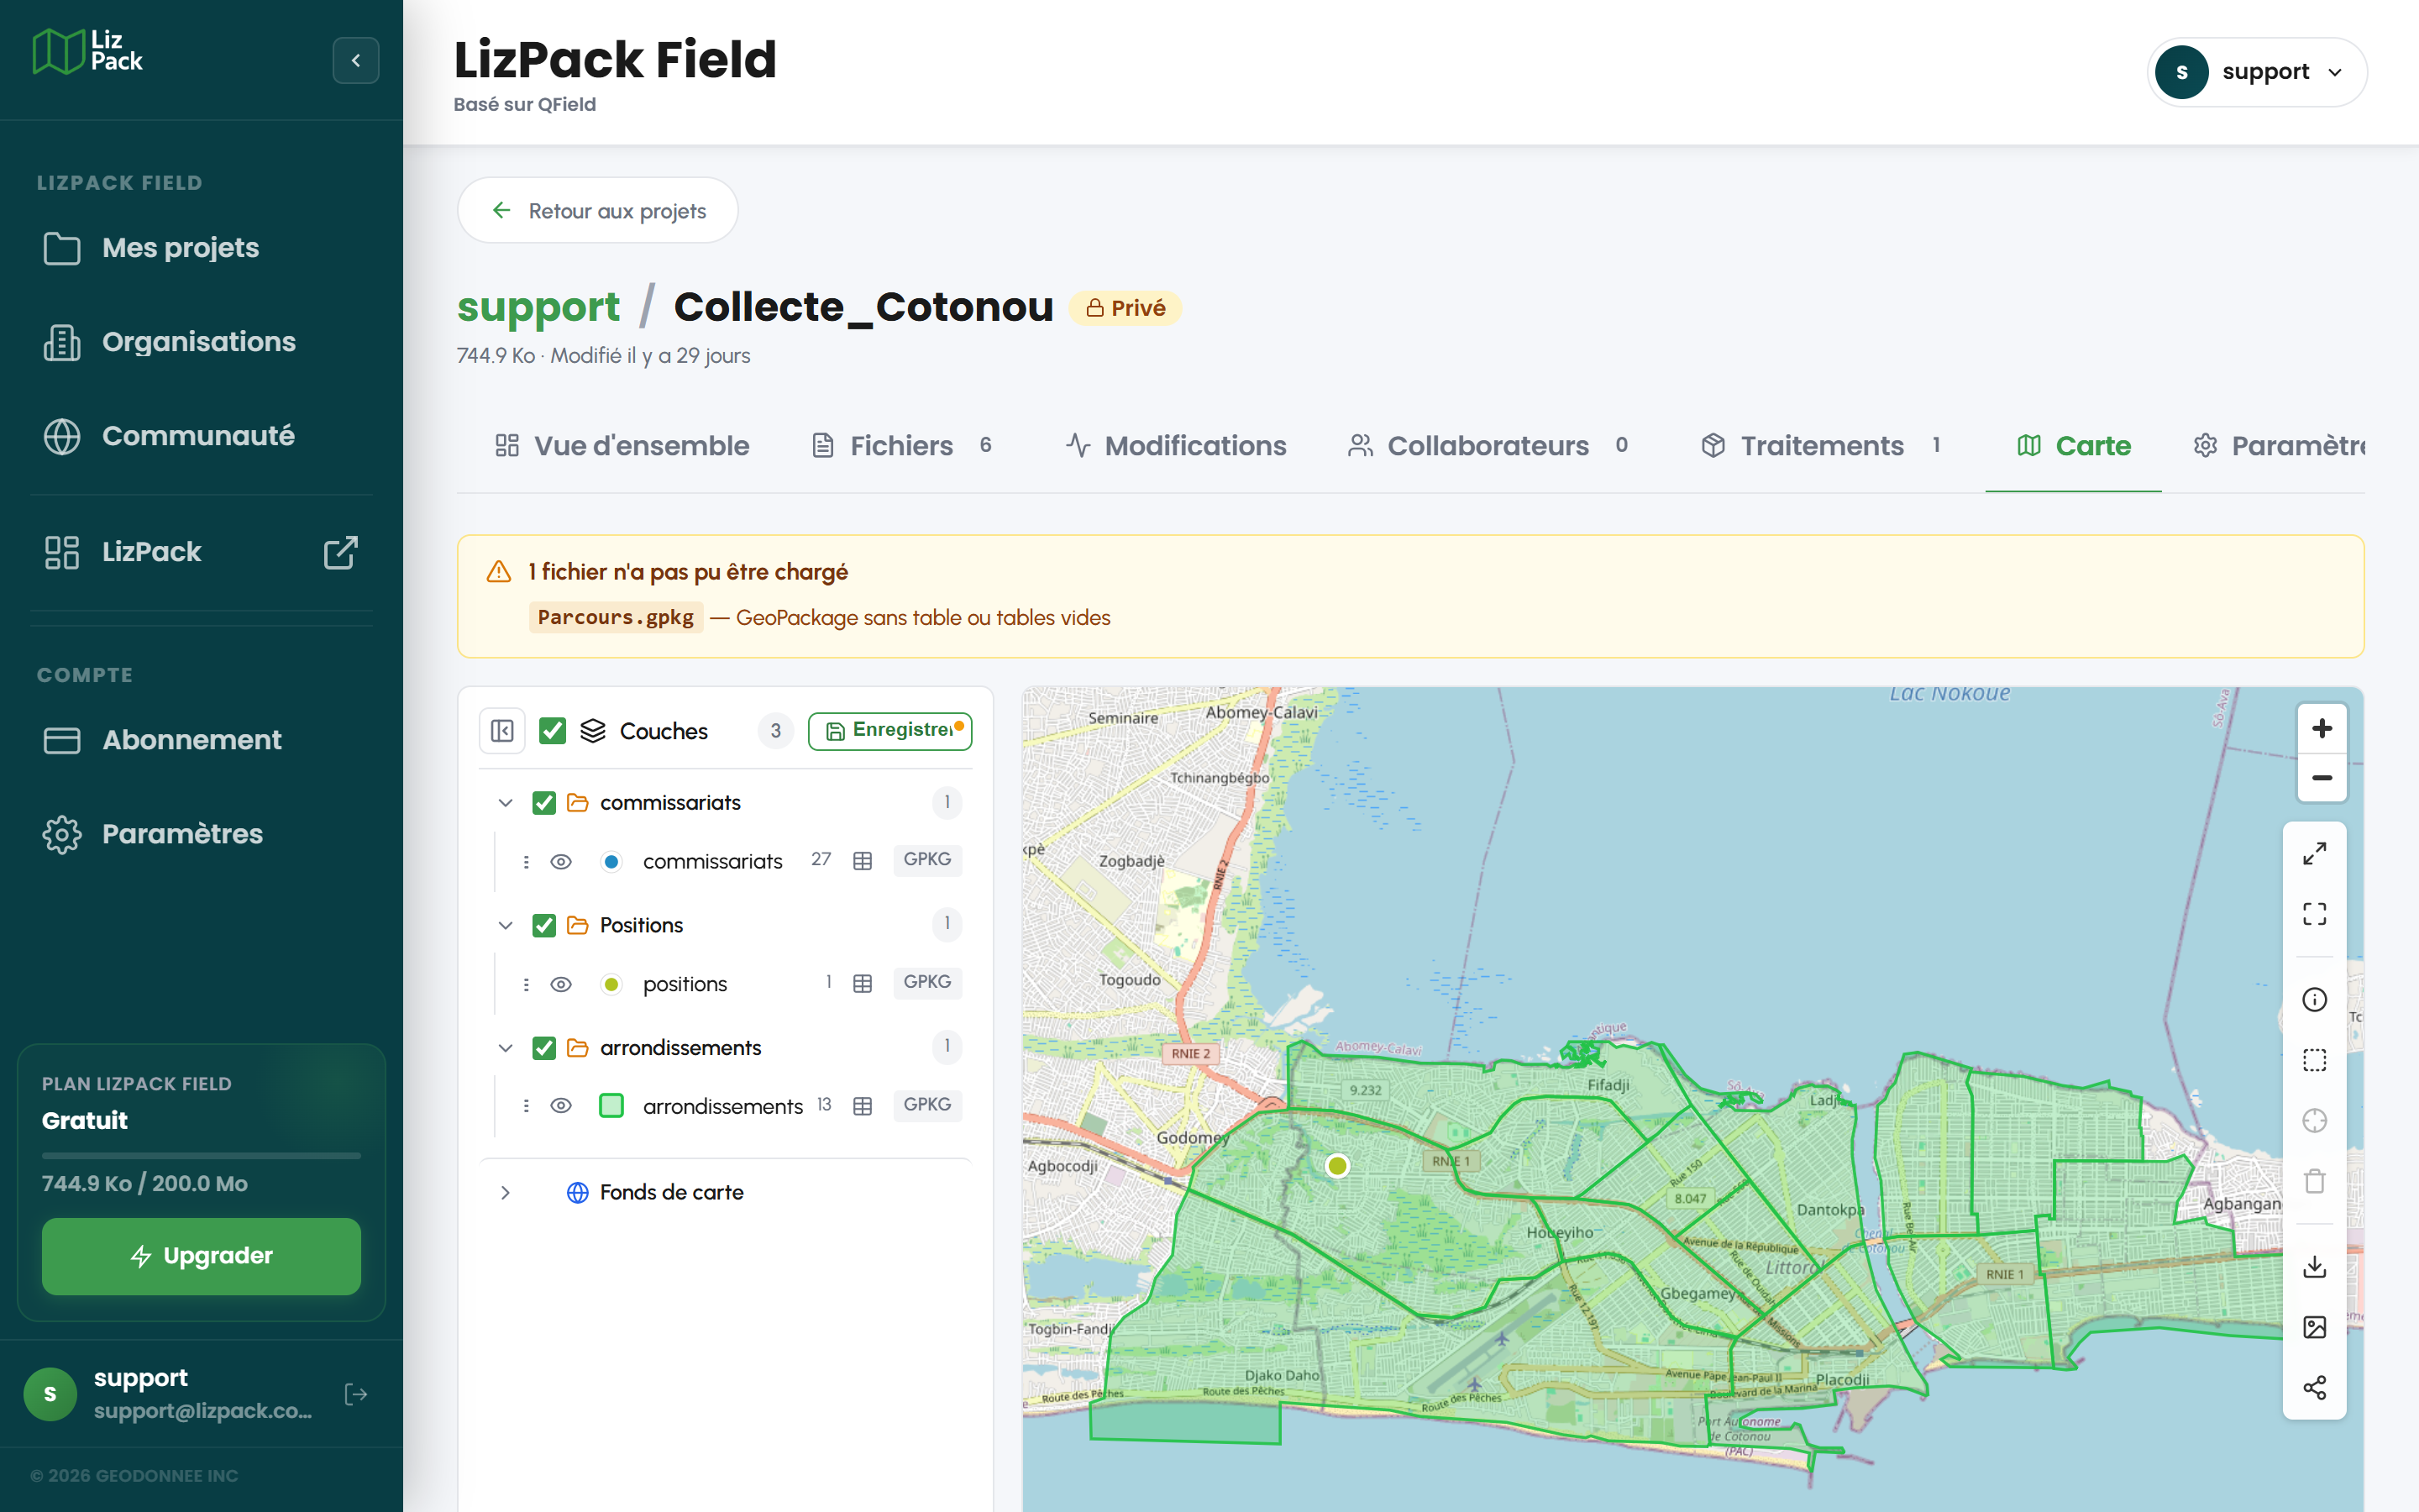Open attribute table for commissariats layer
The height and width of the screenshot is (1512, 2419).
click(863, 861)
